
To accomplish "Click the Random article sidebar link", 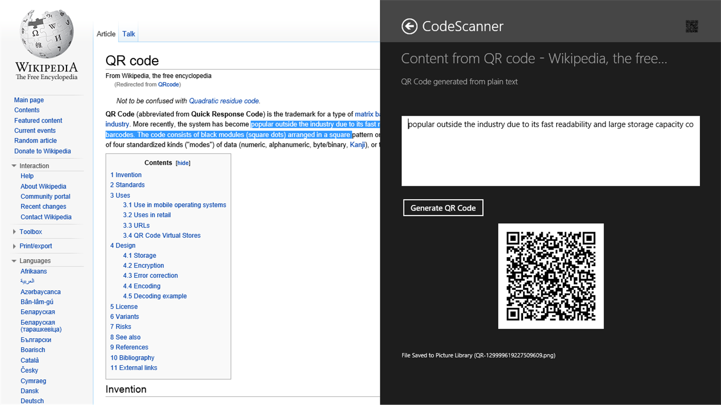I will (35, 140).
